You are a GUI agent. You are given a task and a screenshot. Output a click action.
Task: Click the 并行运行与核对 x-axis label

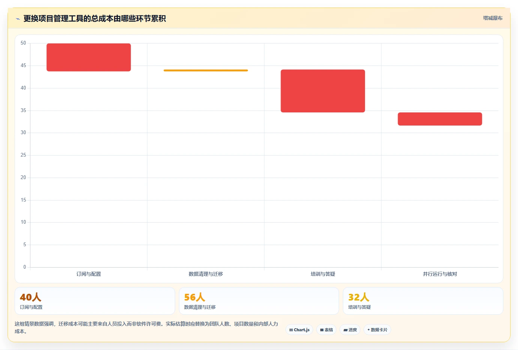tap(440, 274)
